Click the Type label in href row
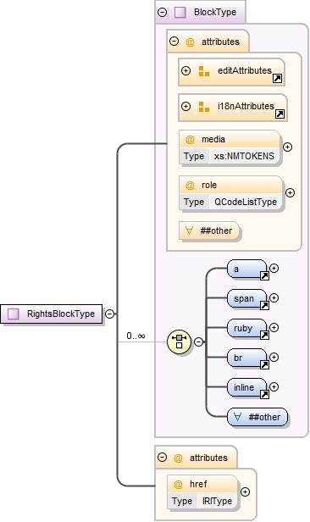The image size is (310, 522). (x=182, y=501)
